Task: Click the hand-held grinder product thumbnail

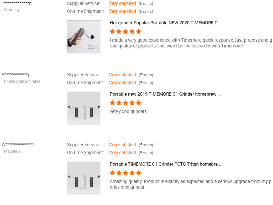Action: [x=84, y=37]
